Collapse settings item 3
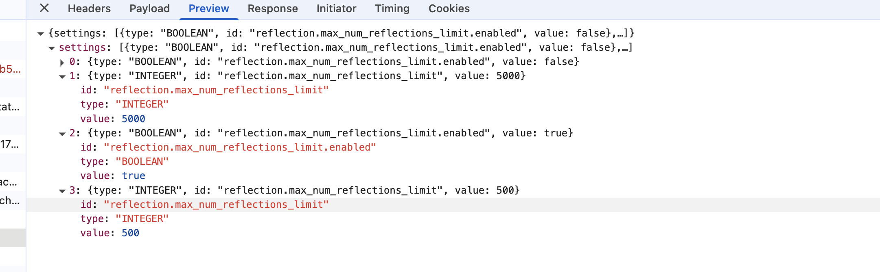 62,191
